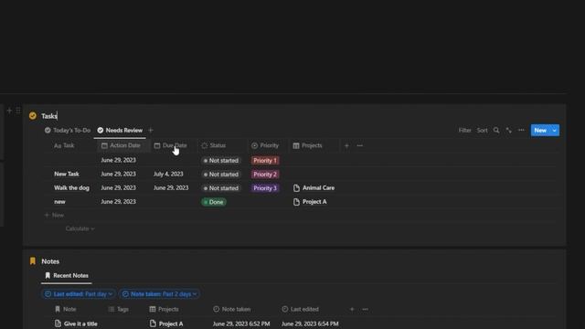Open the Give it a title note
This screenshot has height=329, width=585.
(x=76, y=324)
